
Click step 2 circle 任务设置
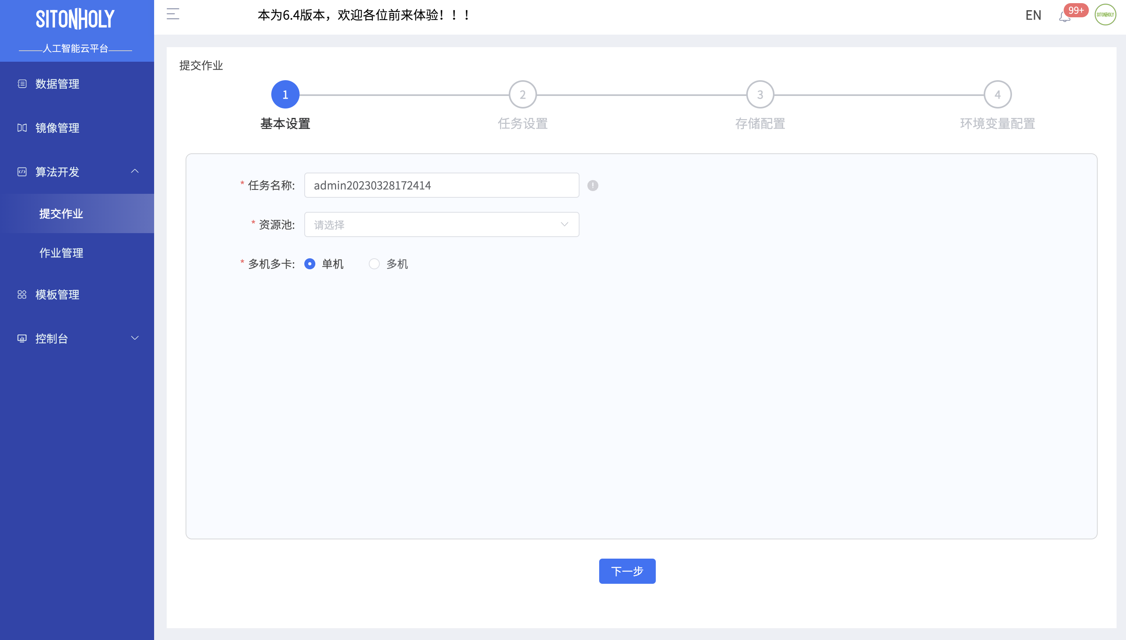(x=523, y=94)
